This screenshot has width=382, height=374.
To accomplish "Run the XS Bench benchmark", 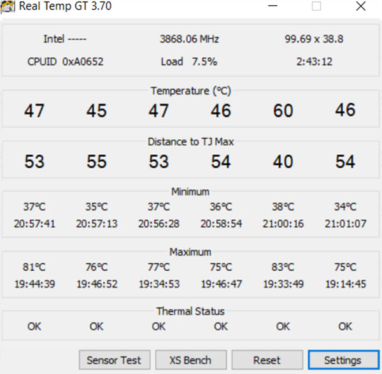I will (190, 360).
